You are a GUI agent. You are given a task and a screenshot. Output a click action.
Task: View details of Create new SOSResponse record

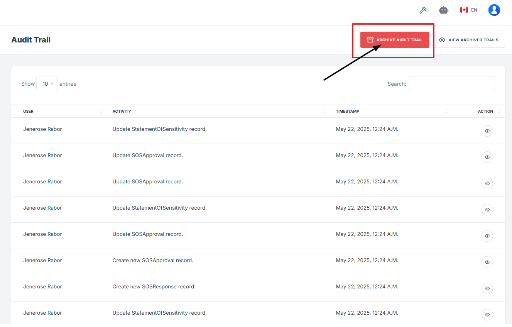(487, 288)
